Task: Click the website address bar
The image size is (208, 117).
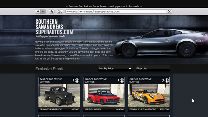Action: (x=116, y=11)
